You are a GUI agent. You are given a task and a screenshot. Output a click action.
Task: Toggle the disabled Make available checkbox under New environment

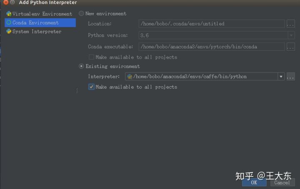[91, 57]
